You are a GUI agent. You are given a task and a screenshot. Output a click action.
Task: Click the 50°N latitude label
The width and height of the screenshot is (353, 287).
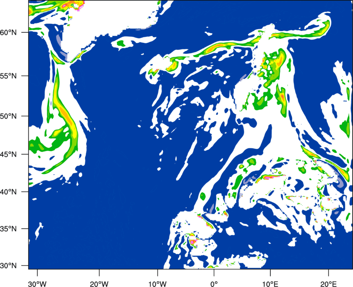pos(8,117)
